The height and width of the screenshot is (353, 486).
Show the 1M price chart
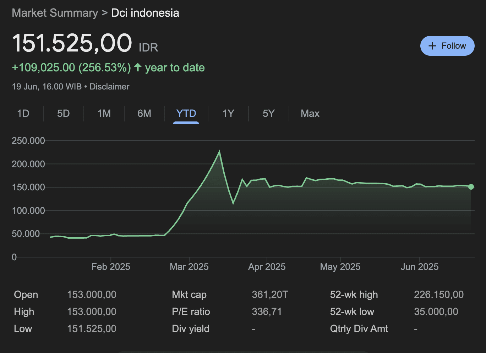click(x=104, y=114)
